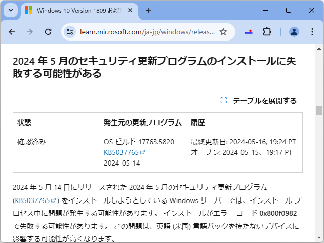Click the 最終更新日: 2024-05-16 text

[x=243, y=142]
